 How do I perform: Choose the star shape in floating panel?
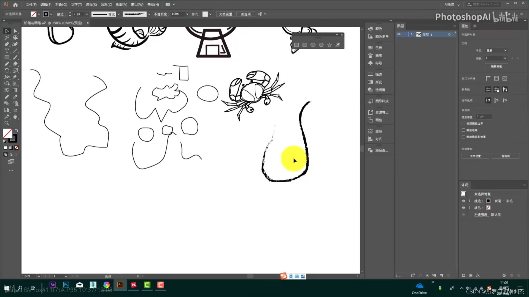click(x=330, y=45)
